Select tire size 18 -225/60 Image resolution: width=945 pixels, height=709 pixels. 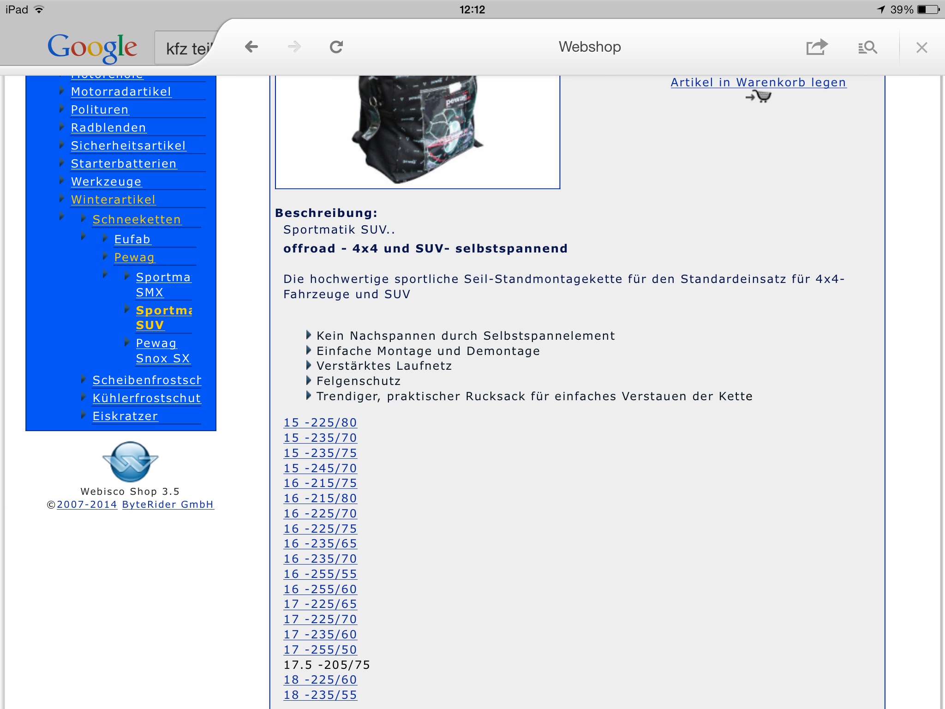point(320,679)
